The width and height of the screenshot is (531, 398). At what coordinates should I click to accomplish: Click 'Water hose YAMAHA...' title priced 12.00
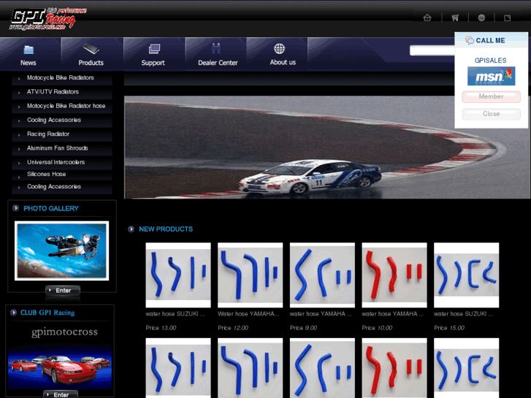click(248, 314)
